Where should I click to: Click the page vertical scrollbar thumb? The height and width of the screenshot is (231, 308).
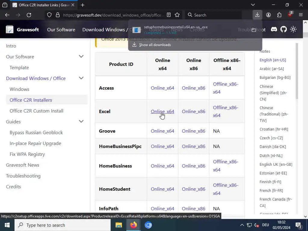[x=305, y=35]
